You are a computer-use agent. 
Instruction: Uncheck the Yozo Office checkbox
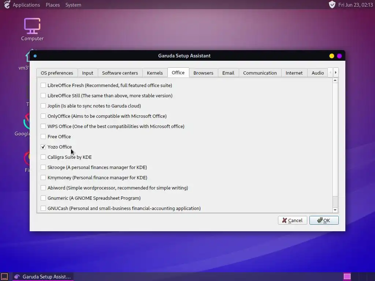point(43,147)
